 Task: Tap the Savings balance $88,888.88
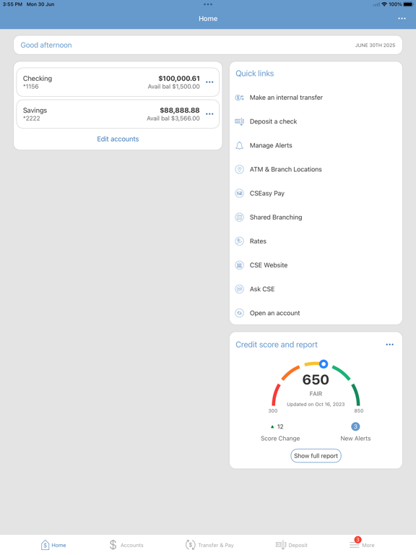click(180, 110)
